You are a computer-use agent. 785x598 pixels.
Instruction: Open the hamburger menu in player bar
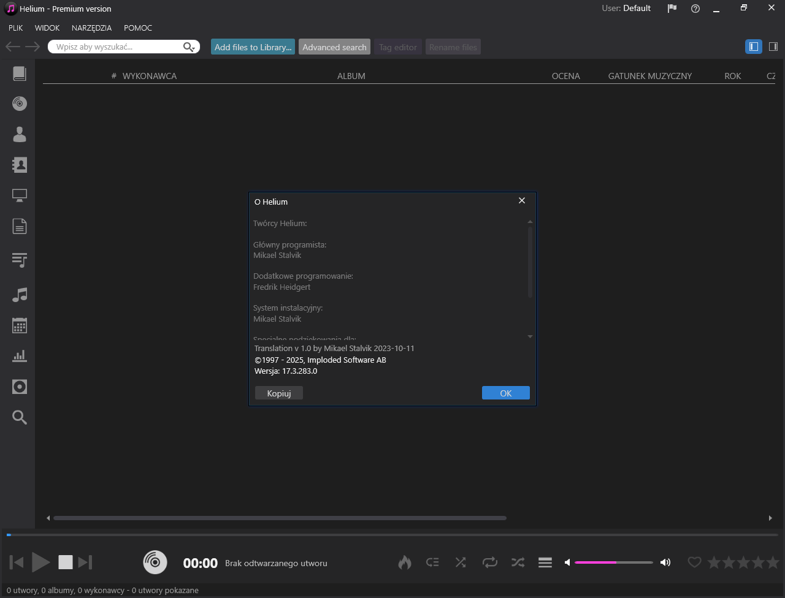tap(545, 562)
